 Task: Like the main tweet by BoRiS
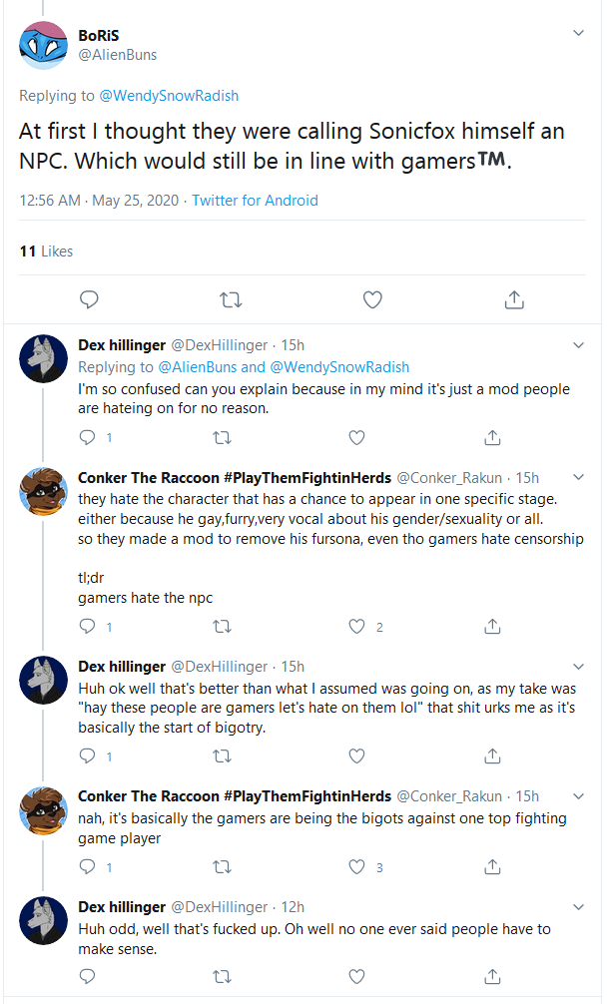pos(372,299)
